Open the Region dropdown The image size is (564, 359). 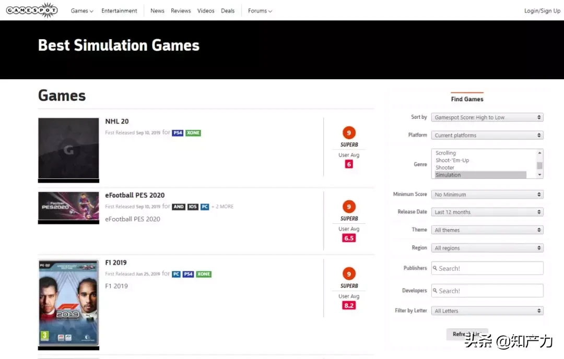487,248
